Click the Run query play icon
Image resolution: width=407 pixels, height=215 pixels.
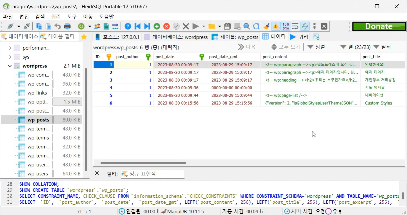[196, 26]
